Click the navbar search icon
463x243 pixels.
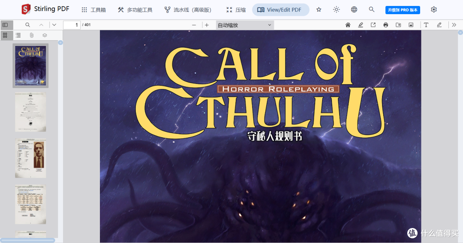[371, 9]
